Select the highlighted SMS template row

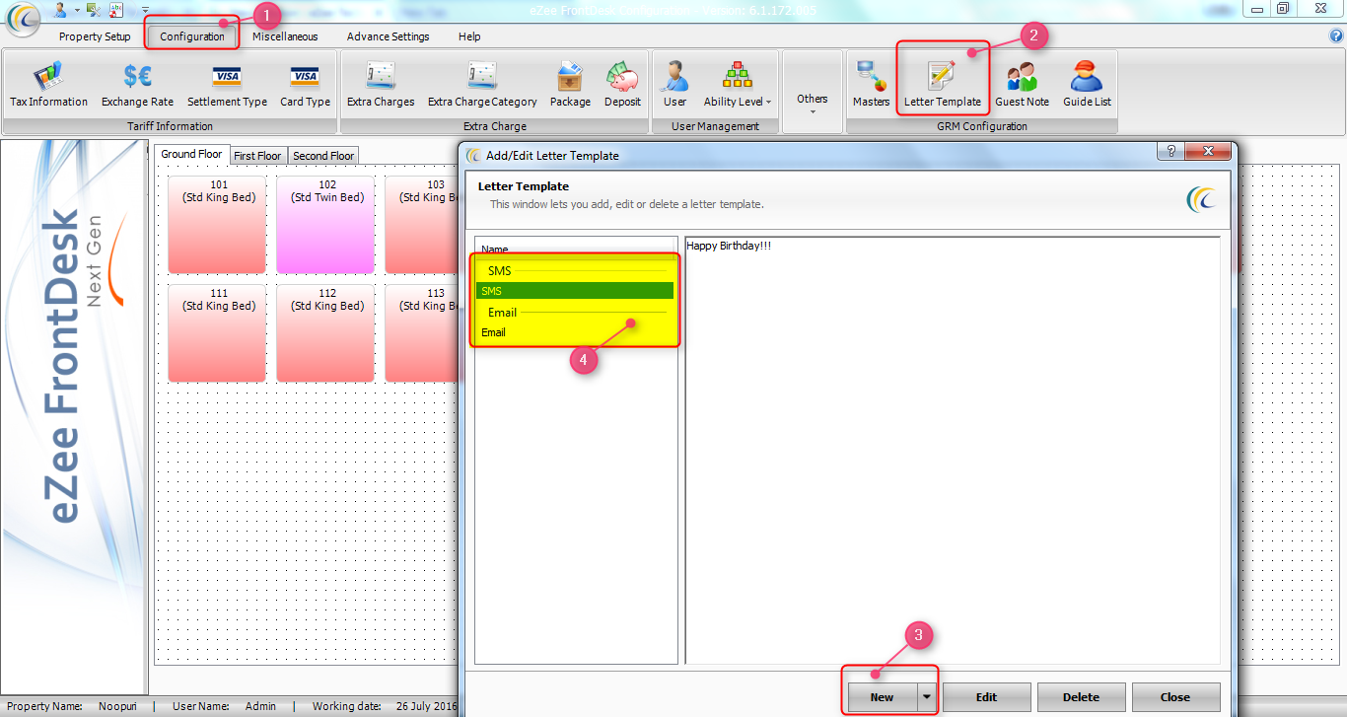pos(575,291)
